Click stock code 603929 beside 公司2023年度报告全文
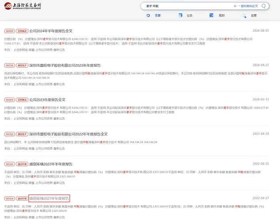Image resolution: width=280 pixels, height=221 pixels. click(10, 100)
